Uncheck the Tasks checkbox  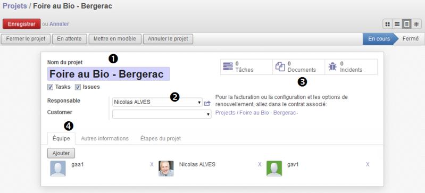[50, 87]
